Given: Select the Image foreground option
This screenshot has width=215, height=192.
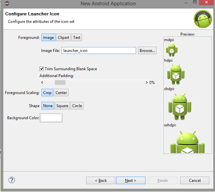Looking at the screenshot, I should point(48,38).
